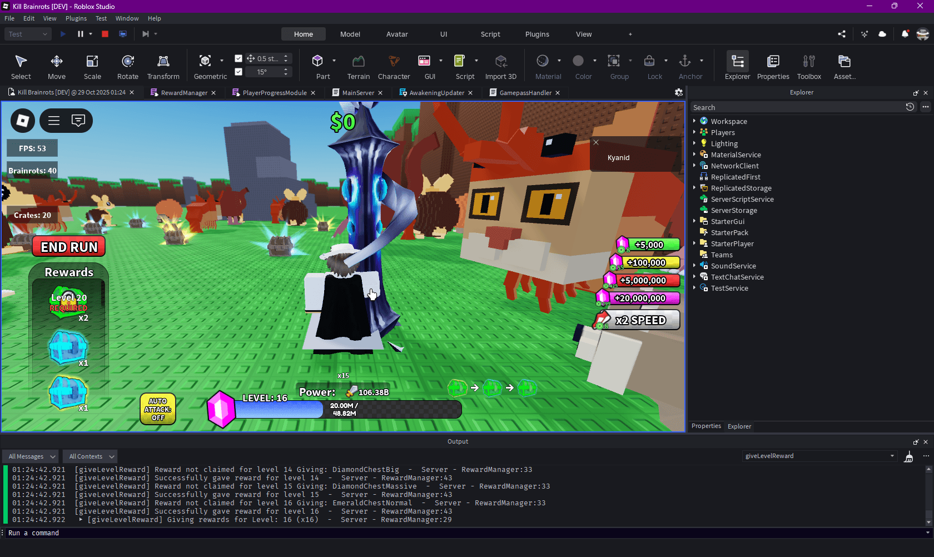Select Lighting in the Explorer tree
This screenshot has height=557, width=934.
click(x=724, y=143)
